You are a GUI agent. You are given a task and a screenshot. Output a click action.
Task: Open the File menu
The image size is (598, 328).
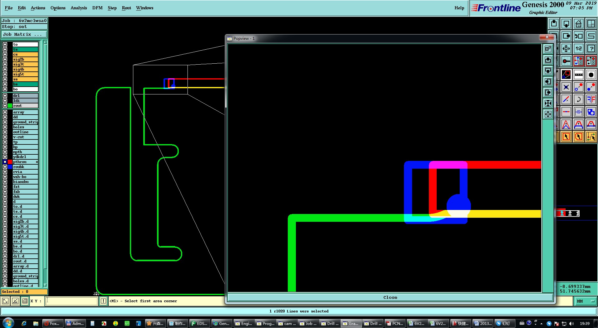click(x=9, y=8)
